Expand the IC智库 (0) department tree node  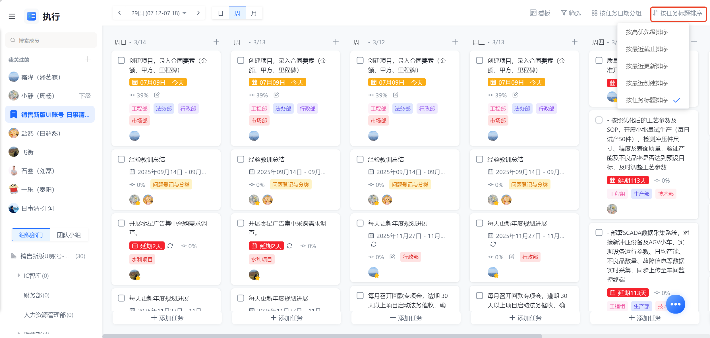19,275
